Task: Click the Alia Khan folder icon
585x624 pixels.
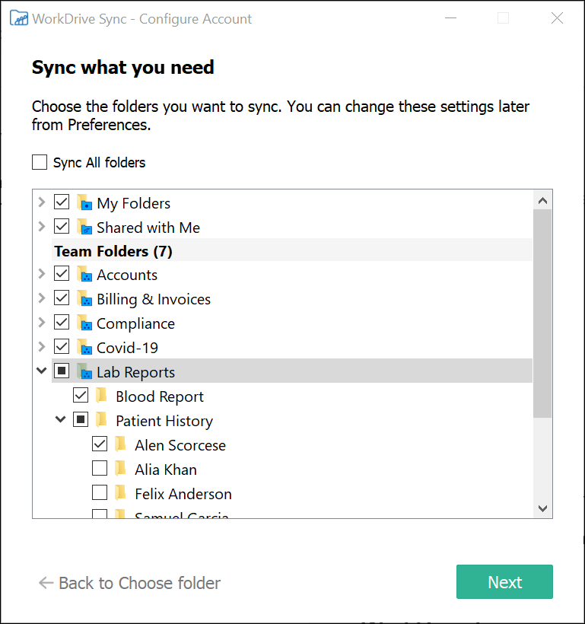Action: (x=120, y=468)
